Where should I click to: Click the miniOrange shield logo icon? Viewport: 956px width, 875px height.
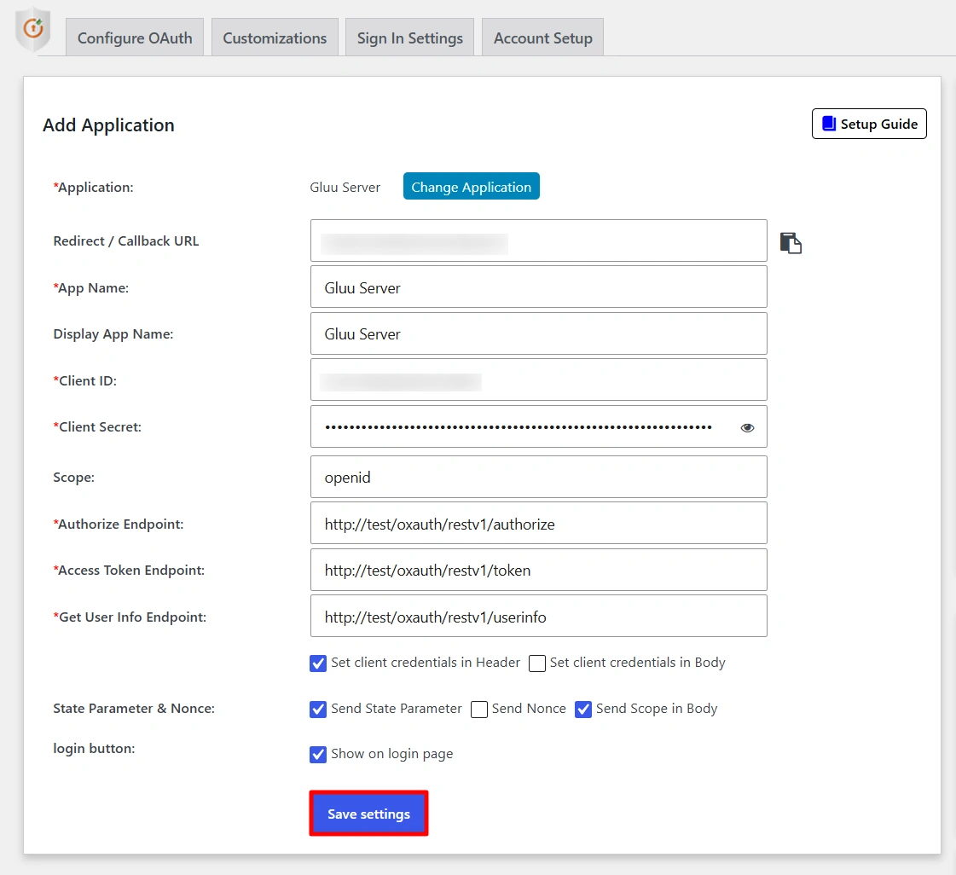pyautogui.click(x=33, y=29)
